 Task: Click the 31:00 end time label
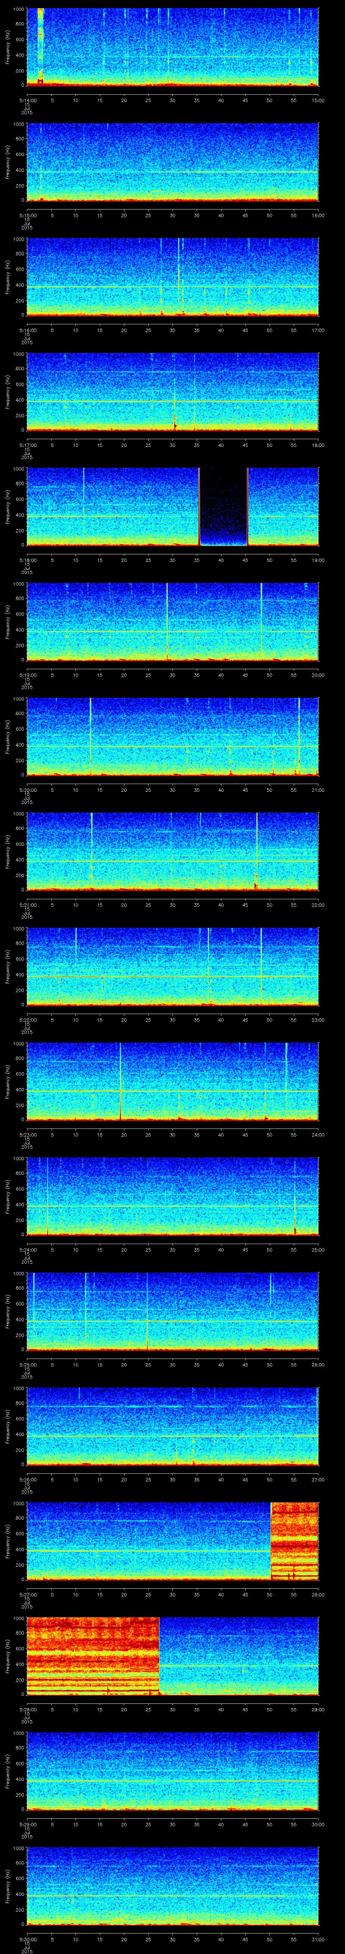[318, 1940]
